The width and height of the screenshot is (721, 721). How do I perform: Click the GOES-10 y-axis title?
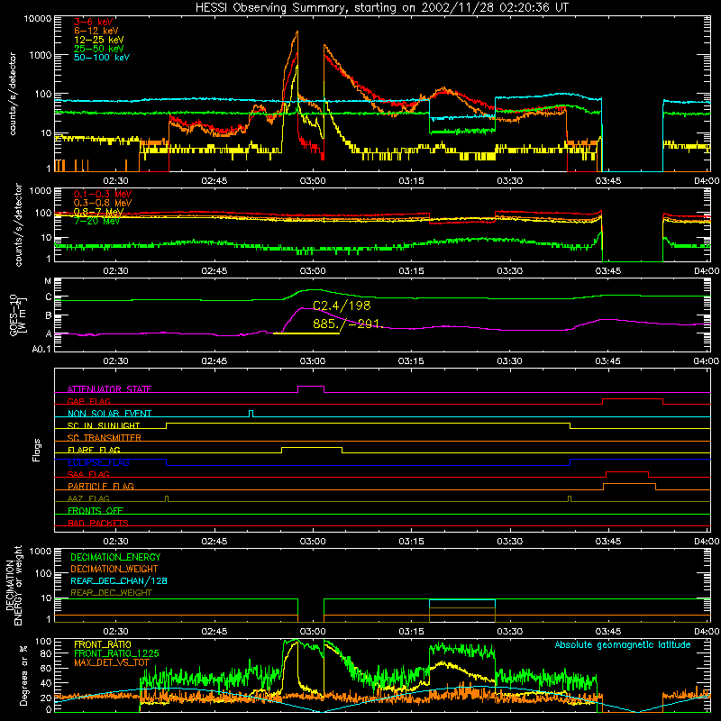18,316
